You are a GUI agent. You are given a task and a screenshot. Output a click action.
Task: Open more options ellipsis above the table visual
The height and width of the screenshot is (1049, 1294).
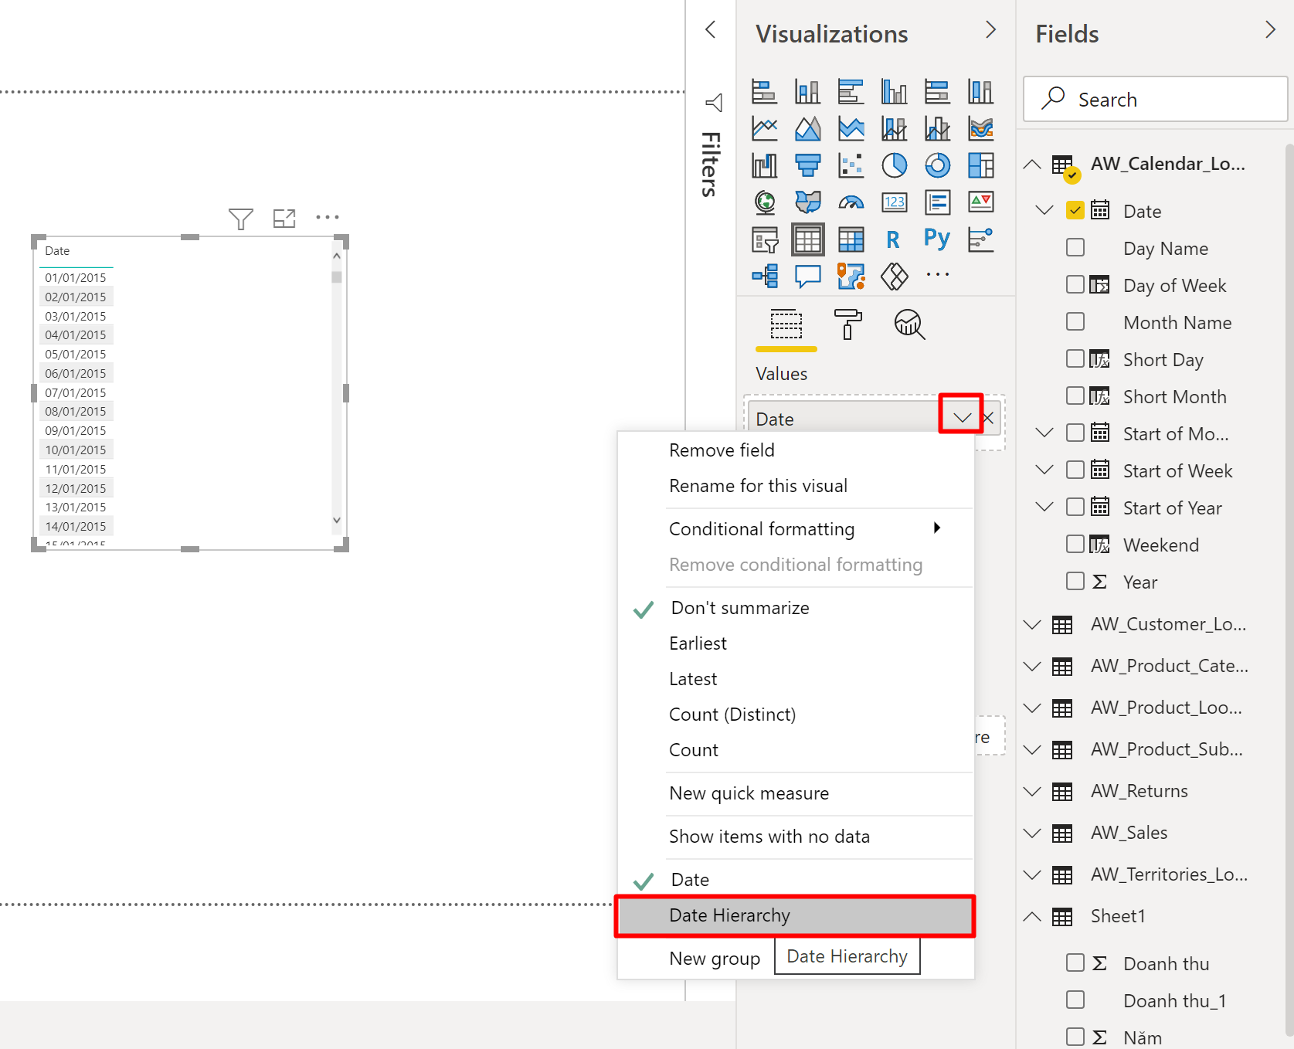point(328,217)
